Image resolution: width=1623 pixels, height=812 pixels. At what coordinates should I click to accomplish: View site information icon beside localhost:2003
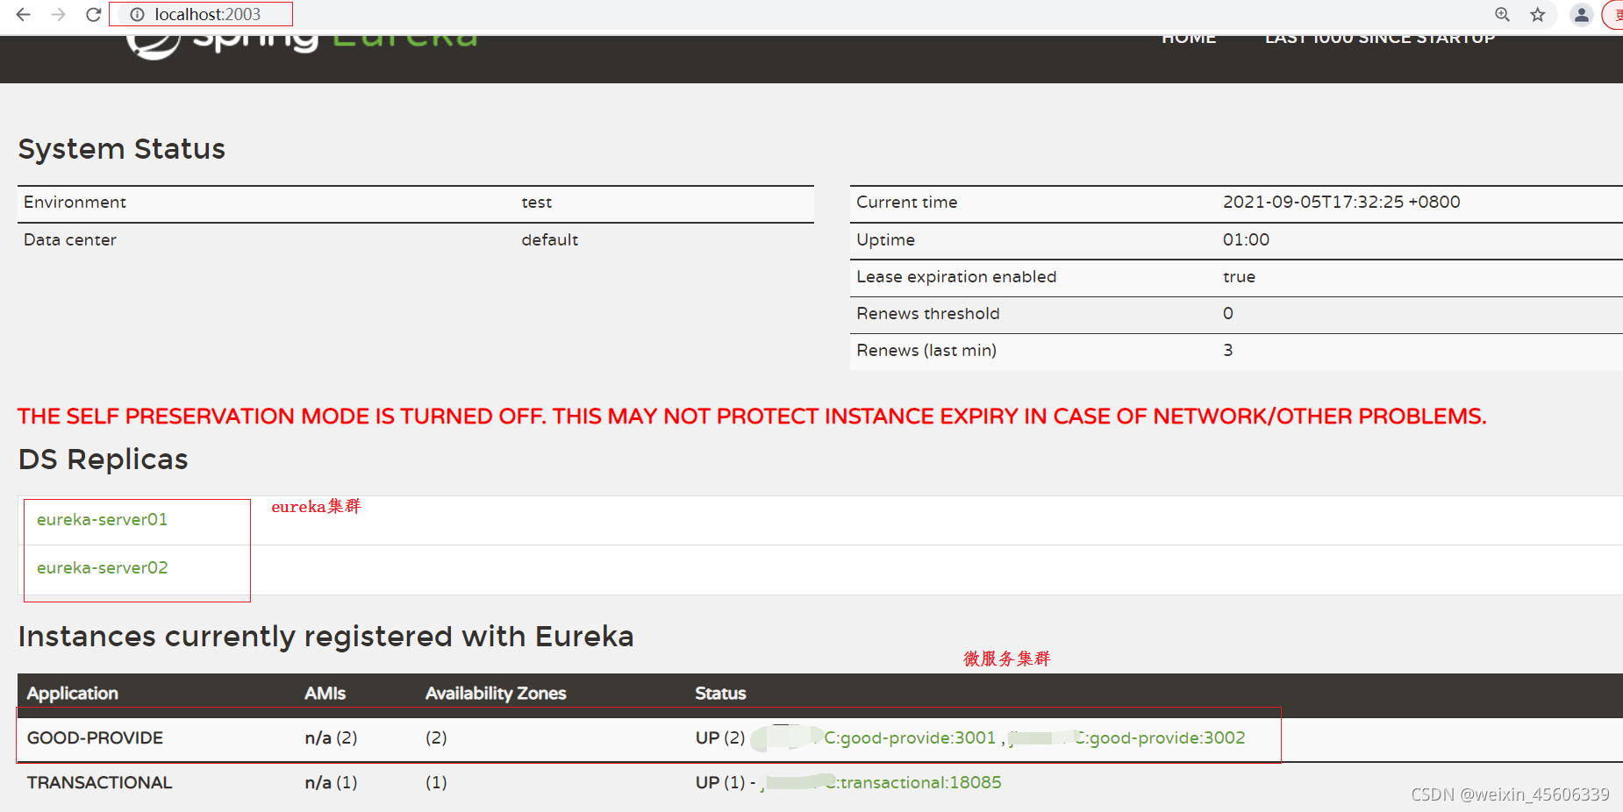(x=137, y=15)
